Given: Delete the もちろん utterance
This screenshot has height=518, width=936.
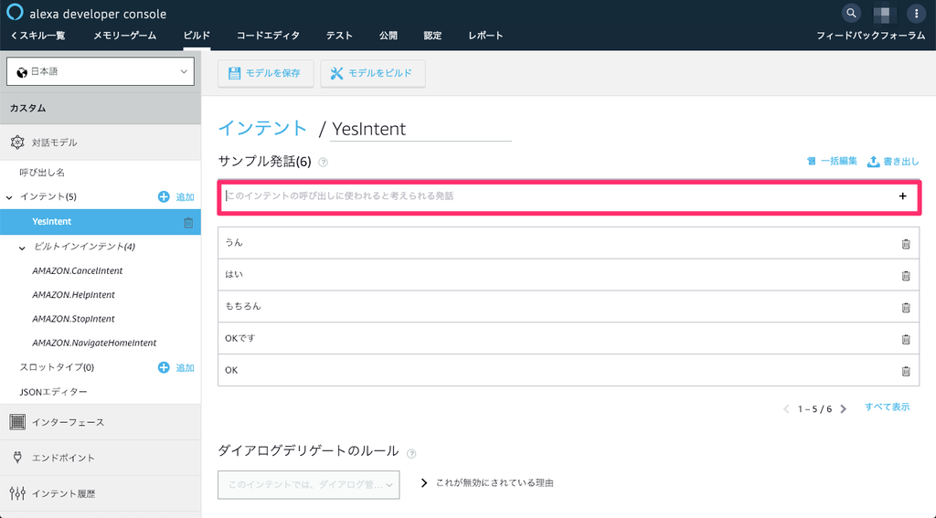Looking at the screenshot, I should click(x=906, y=307).
